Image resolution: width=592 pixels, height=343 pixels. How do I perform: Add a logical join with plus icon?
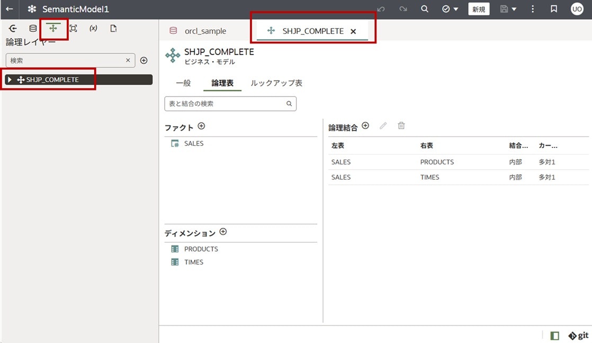[x=365, y=126]
